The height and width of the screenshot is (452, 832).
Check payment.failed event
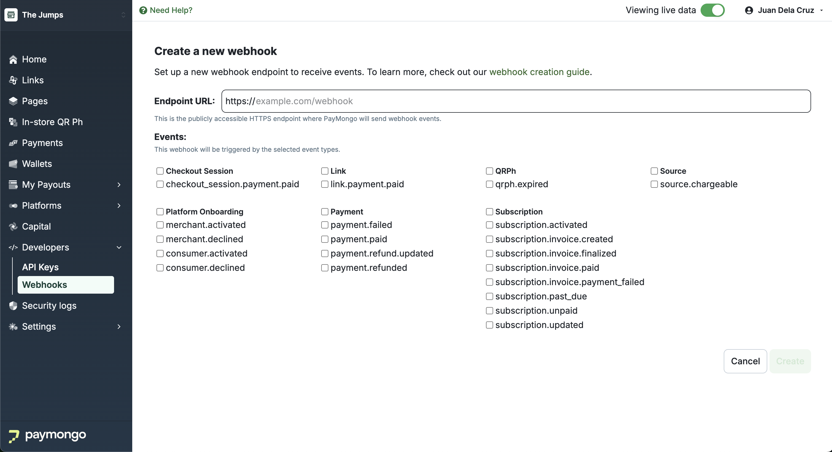pyautogui.click(x=325, y=225)
